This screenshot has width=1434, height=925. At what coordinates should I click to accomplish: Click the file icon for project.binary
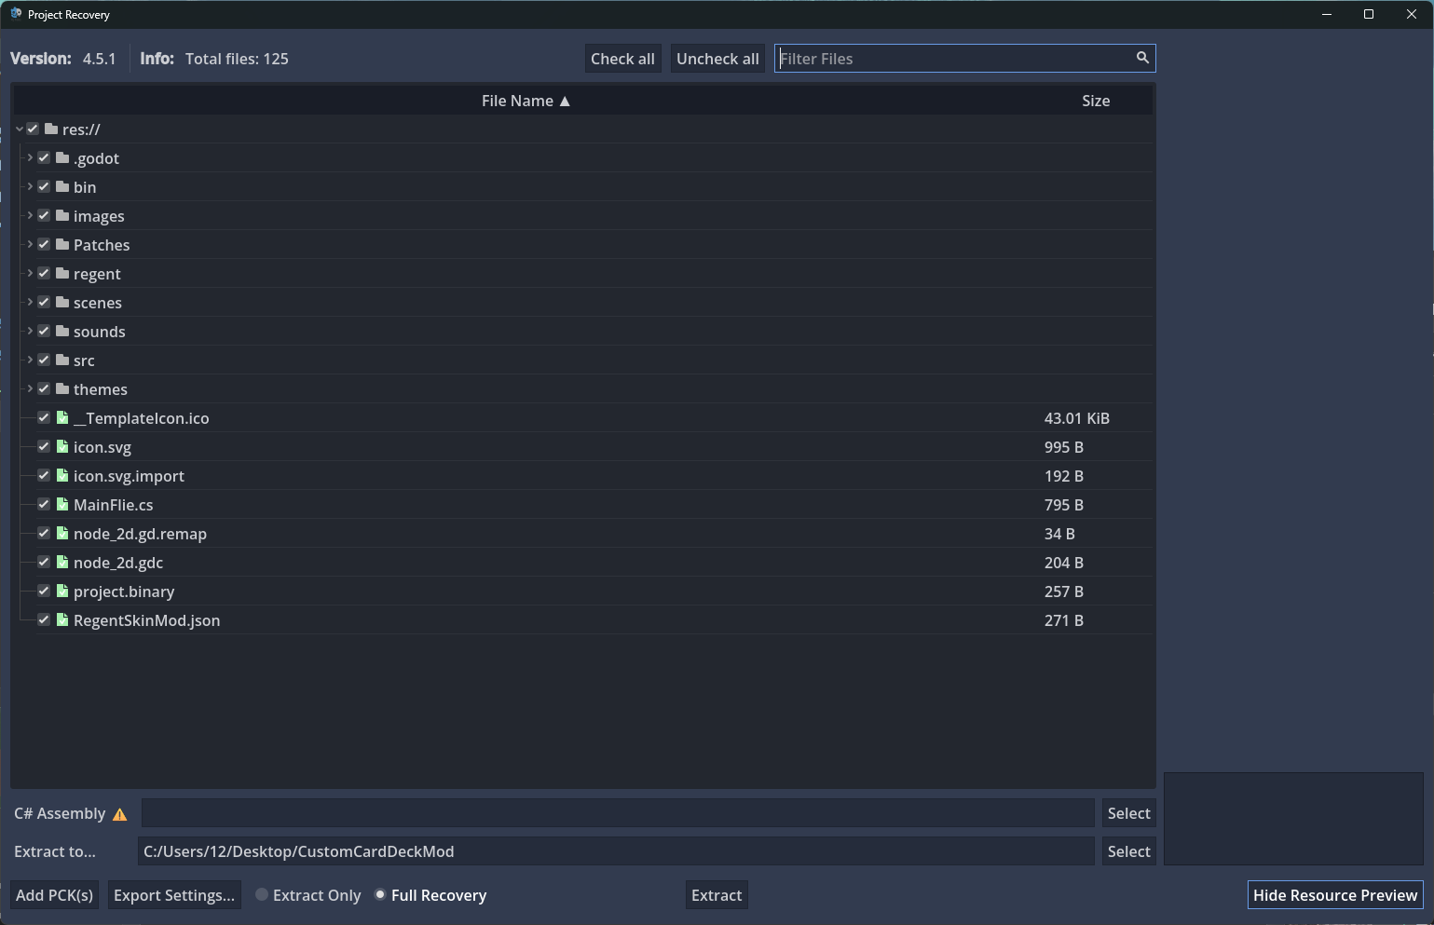62,591
